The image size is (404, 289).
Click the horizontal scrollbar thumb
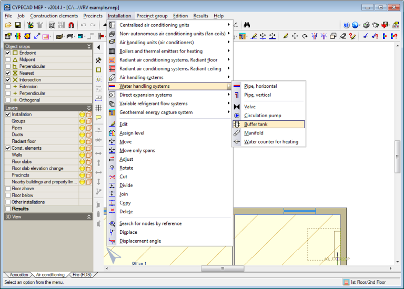point(223,269)
